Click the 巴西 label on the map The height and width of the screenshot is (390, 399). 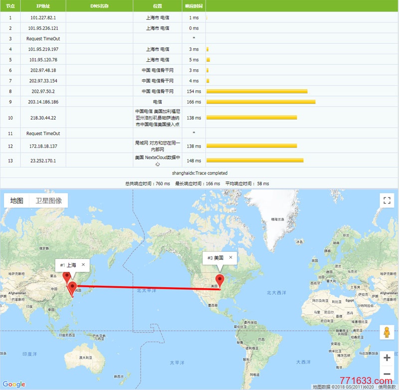(261, 339)
